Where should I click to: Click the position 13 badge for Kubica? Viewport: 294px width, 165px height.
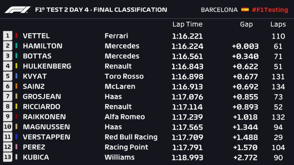pos(8,157)
